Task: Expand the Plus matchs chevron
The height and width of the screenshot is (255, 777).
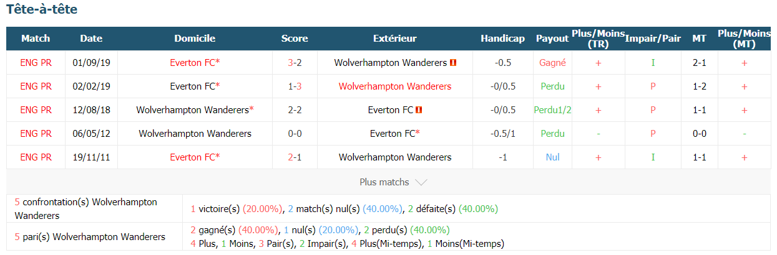Action: [421, 182]
